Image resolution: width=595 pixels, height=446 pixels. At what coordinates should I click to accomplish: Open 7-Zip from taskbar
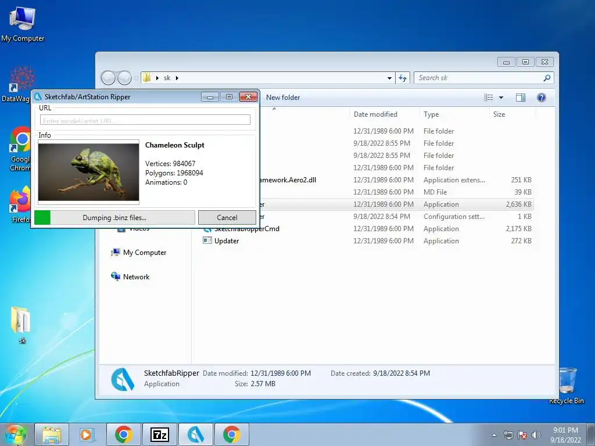159,434
